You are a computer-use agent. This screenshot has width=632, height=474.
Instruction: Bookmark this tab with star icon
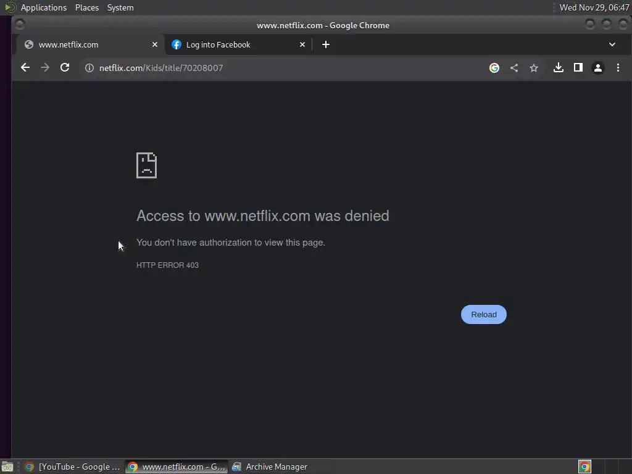[534, 68]
